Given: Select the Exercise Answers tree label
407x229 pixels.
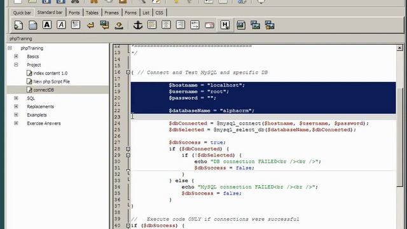Looking at the screenshot, I should pyautogui.click(x=44, y=123).
